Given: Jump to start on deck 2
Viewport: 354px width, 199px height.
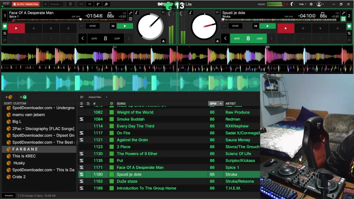Looking at the screenshot, I should (256, 26).
